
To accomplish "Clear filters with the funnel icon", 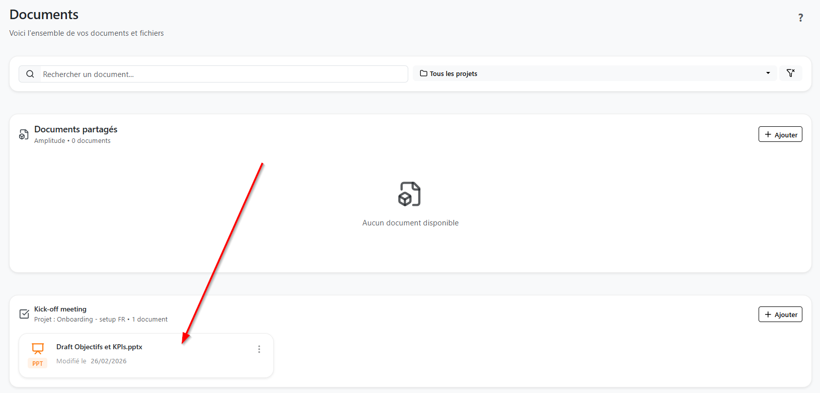I will click(x=791, y=73).
